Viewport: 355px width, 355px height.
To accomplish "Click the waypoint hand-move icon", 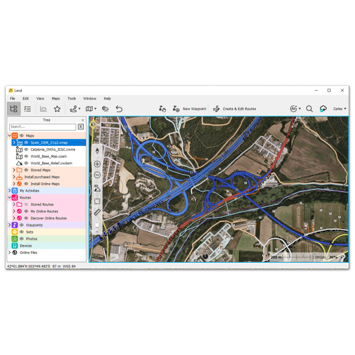I will [x=163, y=109].
